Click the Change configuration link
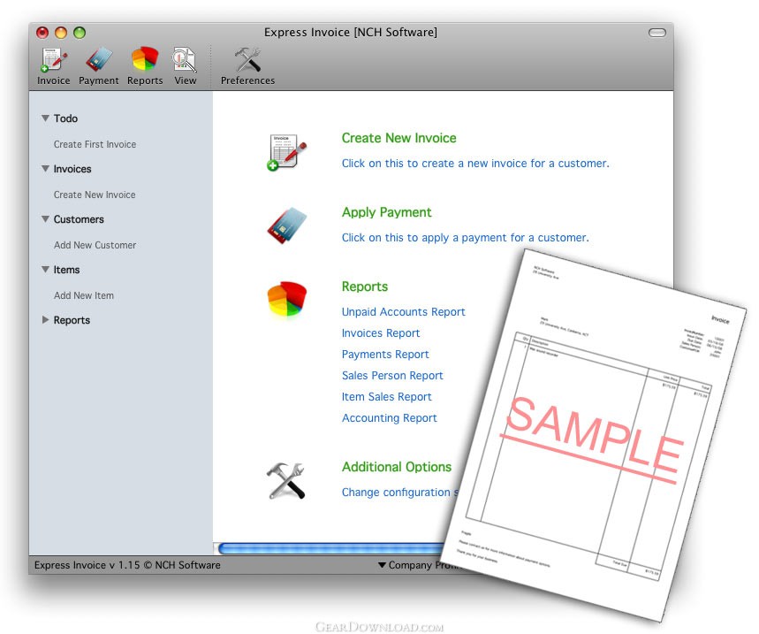The image size is (759, 634). coord(400,493)
